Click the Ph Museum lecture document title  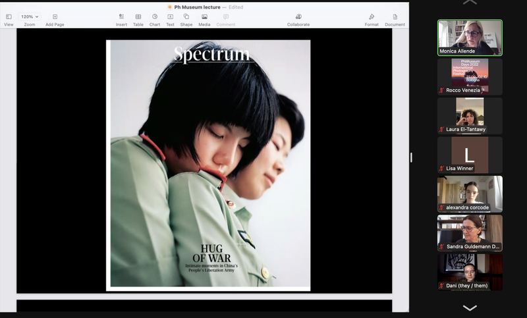[197, 7]
